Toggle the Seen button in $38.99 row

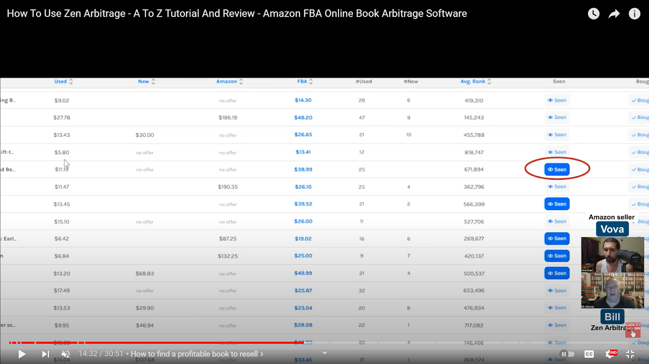557,169
